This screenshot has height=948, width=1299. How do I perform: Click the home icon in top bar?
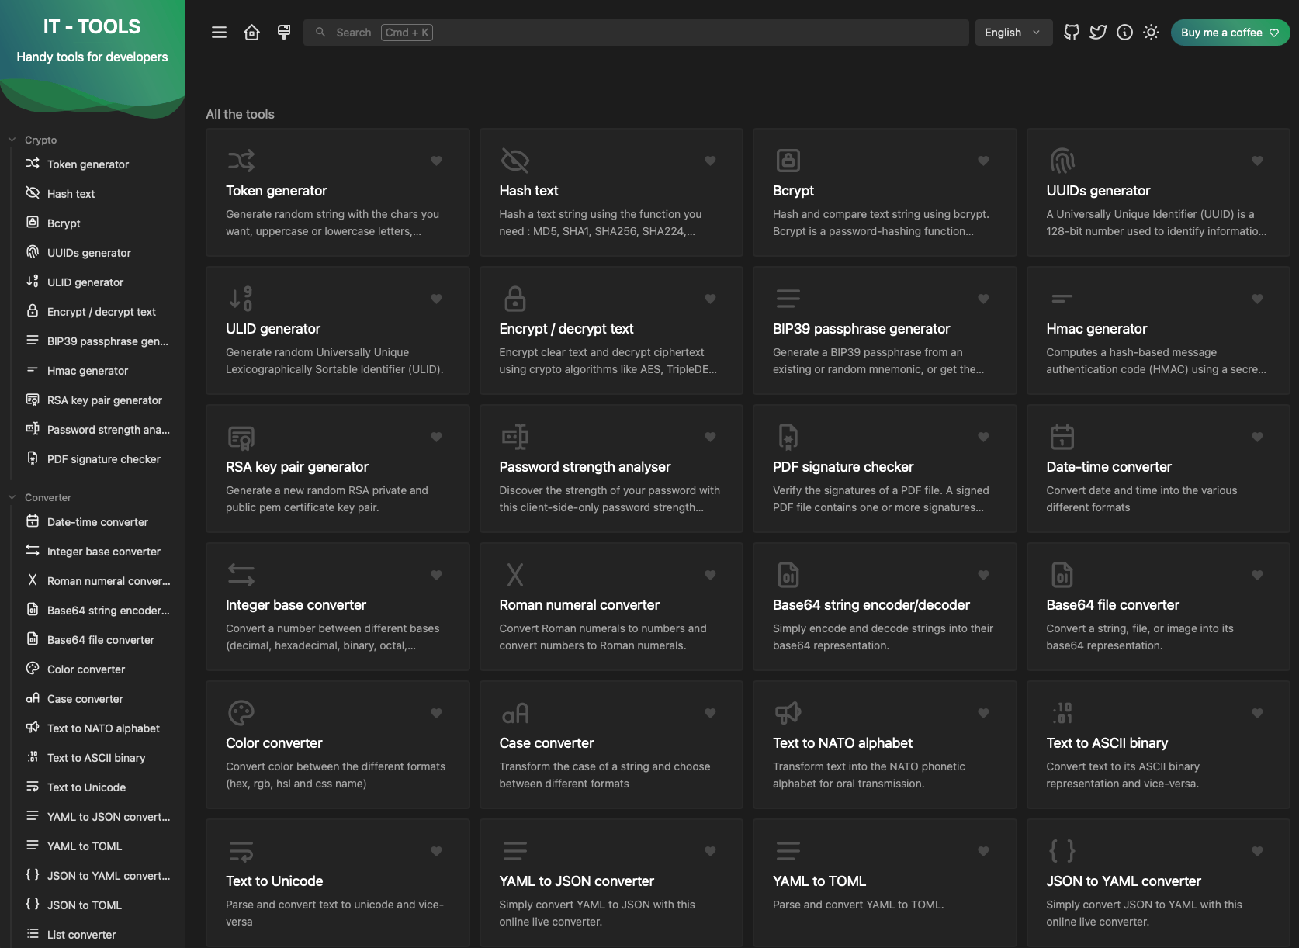pyautogui.click(x=251, y=33)
